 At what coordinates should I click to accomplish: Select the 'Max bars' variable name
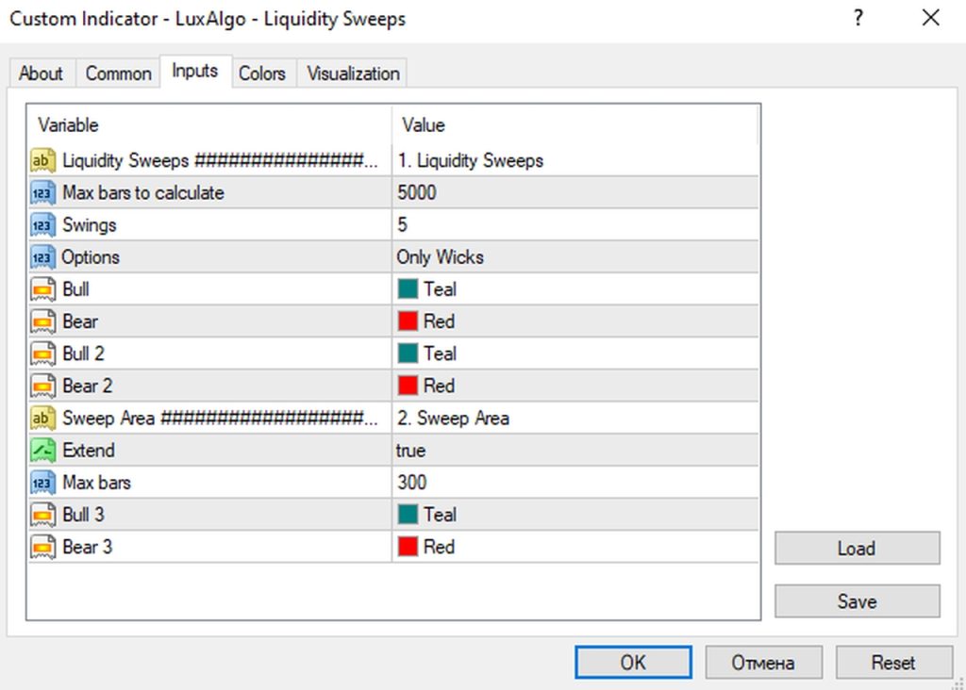97,483
